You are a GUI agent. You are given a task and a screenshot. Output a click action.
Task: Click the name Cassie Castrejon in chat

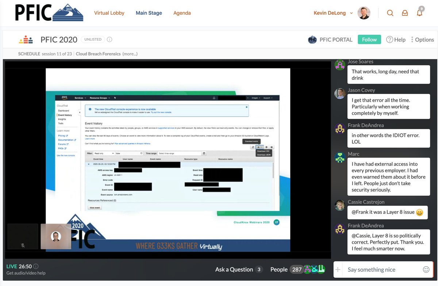pyautogui.click(x=366, y=202)
